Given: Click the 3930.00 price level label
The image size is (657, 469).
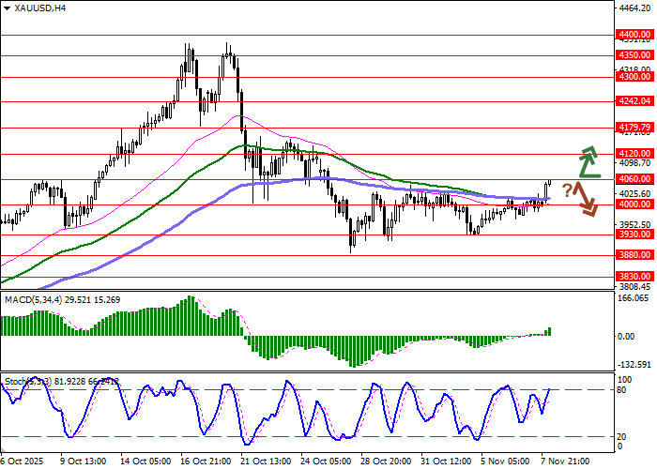Looking at the screenshot, I should click(635, 234).
